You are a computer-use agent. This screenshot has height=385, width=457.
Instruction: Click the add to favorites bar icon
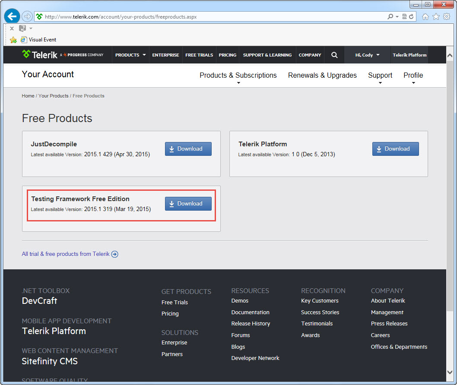[x=13, y=40]
